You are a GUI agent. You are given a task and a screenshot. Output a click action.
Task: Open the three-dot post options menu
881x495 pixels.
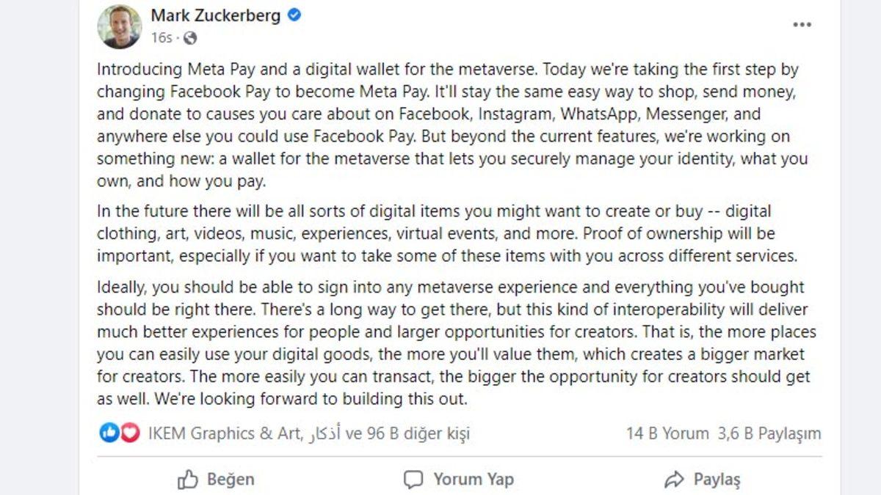[802, 24]
